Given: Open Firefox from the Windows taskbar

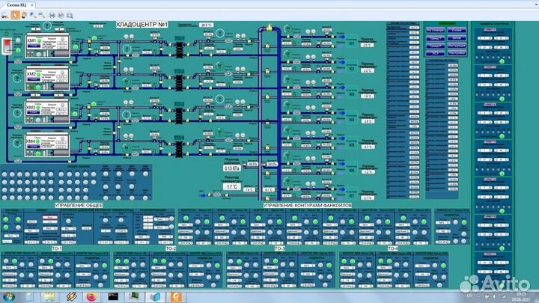Looking at the screenshot, I should tap(92, 296).
